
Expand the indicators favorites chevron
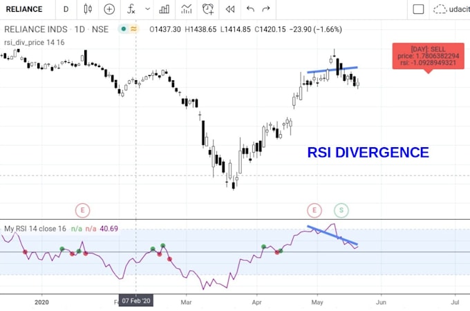pyautogui.click(x=147, y=9)
